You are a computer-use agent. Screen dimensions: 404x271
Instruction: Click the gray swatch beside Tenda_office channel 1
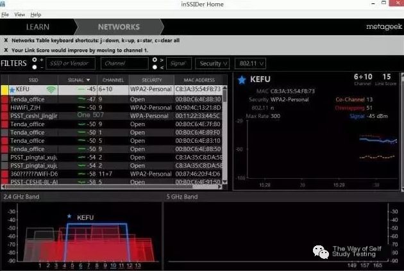[x=4, y=133]
